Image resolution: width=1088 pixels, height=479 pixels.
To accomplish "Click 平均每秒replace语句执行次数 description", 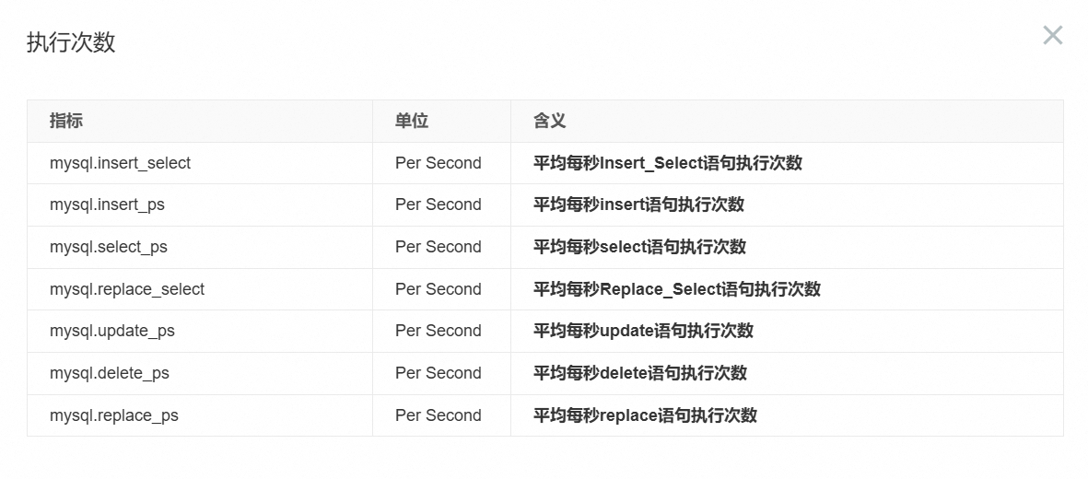I will click(645, 415).
